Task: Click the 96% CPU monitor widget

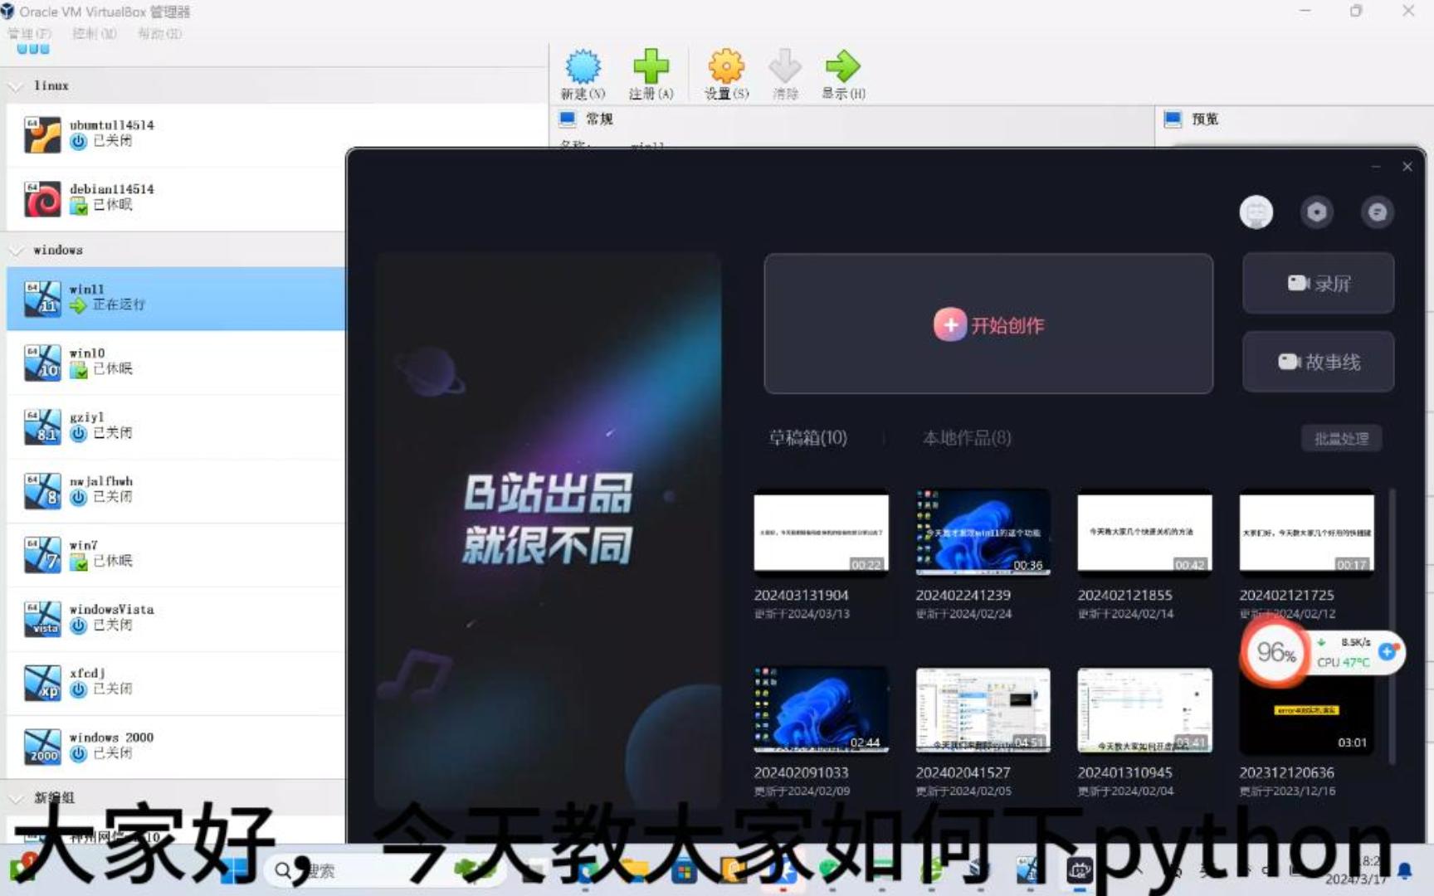Action: pos(1275,655)
